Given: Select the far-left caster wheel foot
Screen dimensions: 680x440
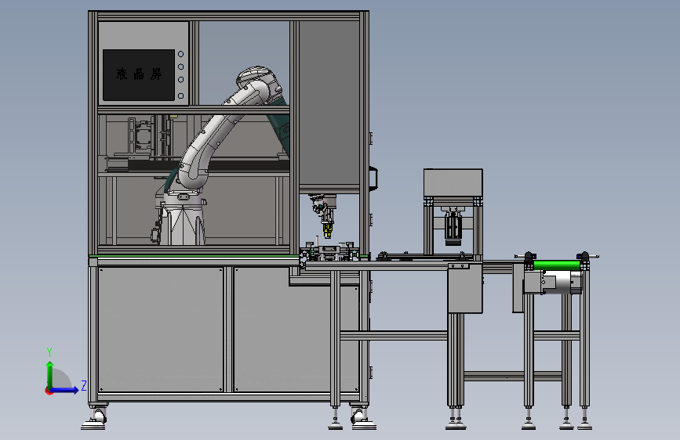Looking at the screenshot, I should point(95,419).
